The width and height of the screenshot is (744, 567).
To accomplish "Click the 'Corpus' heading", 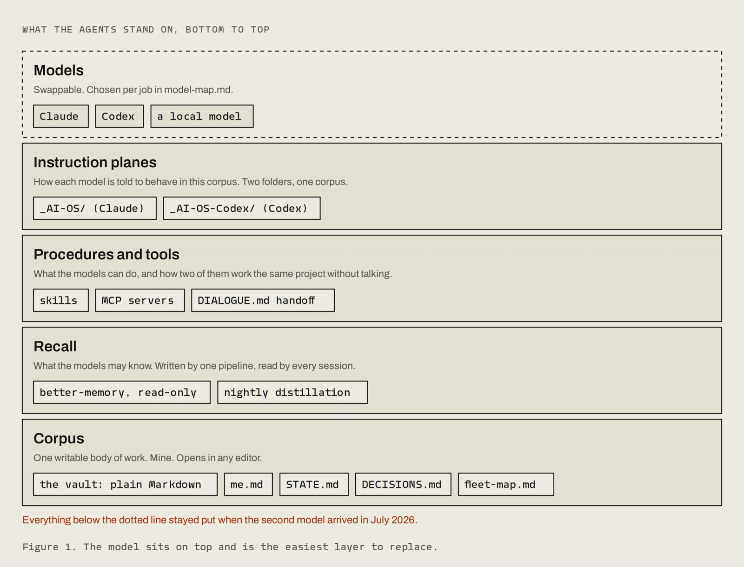I will (x=59, y=438).
